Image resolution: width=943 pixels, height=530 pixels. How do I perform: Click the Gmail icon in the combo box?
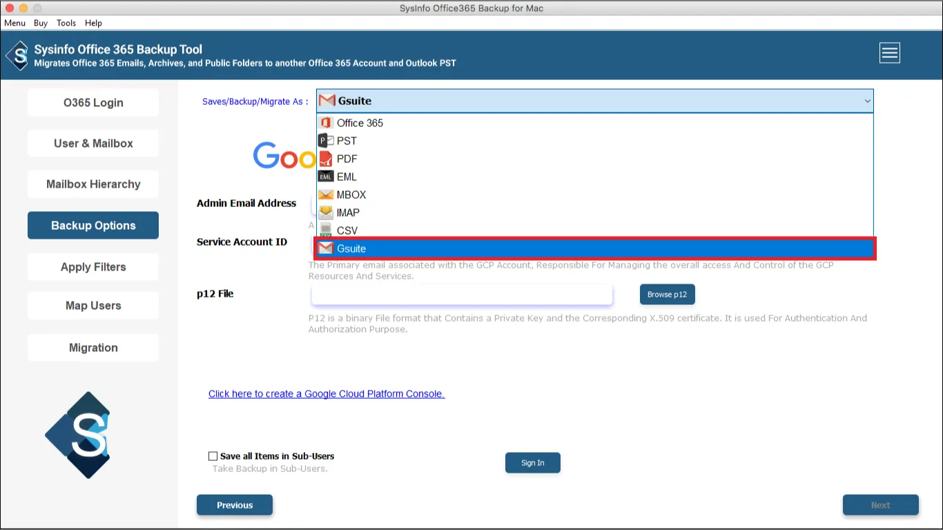pos(327,101)
